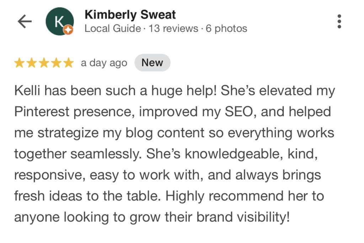Image resolution: width=364 pixels, height=243 pixels.
Task: Click the third yellow rating star
Action: point(44,64)
